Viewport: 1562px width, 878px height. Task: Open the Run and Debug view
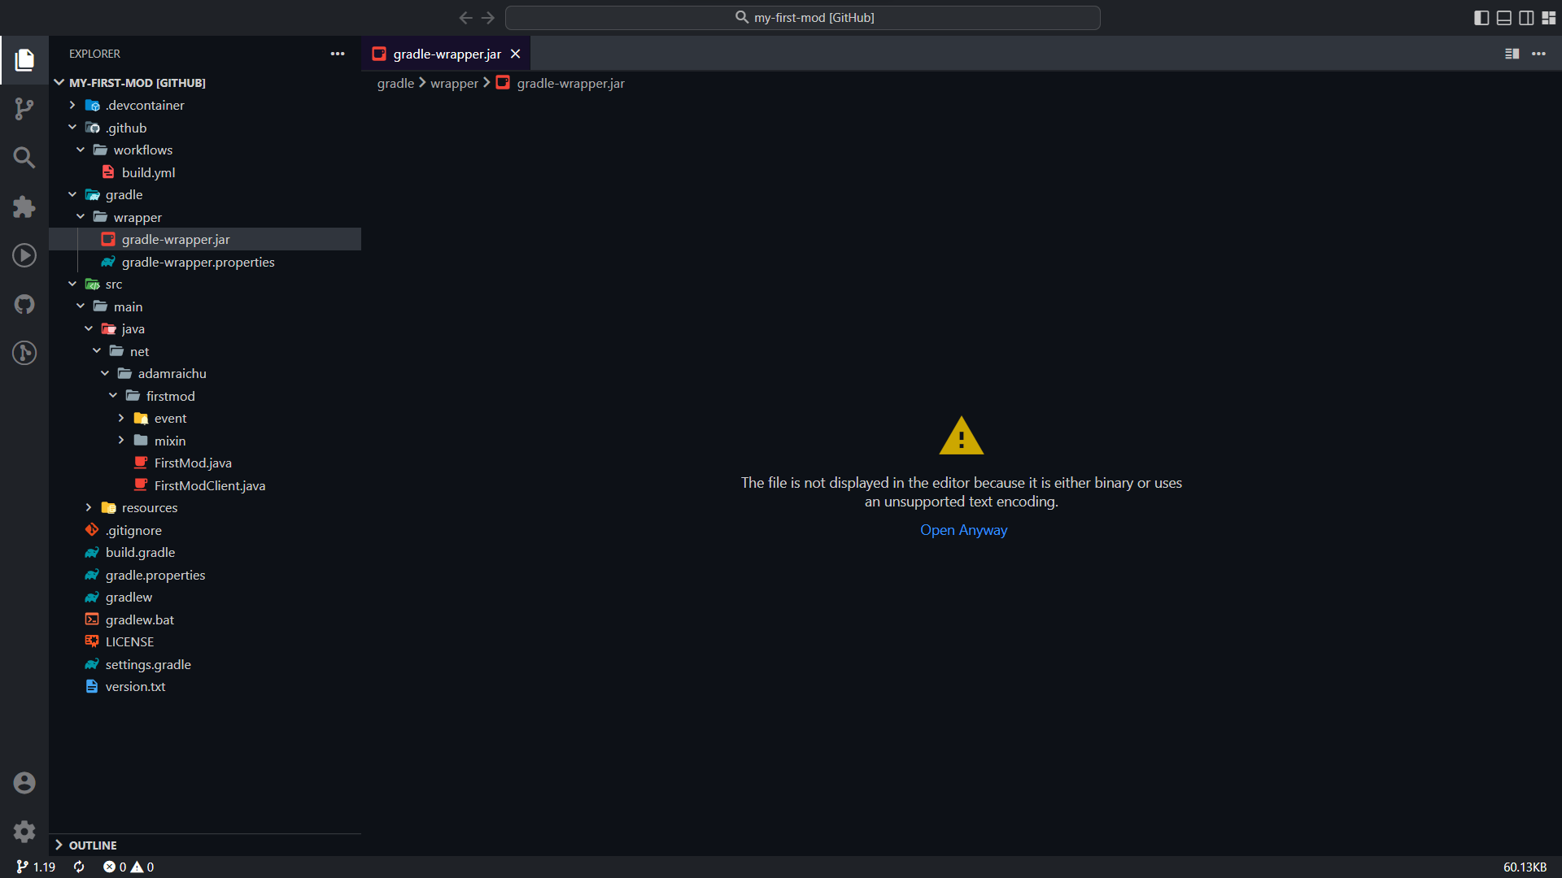point(24,255)
